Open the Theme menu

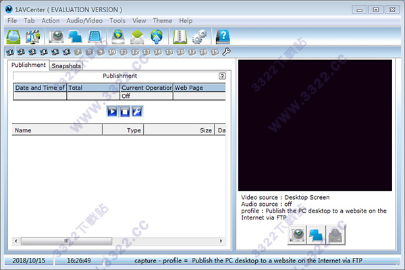coord(163,21)
